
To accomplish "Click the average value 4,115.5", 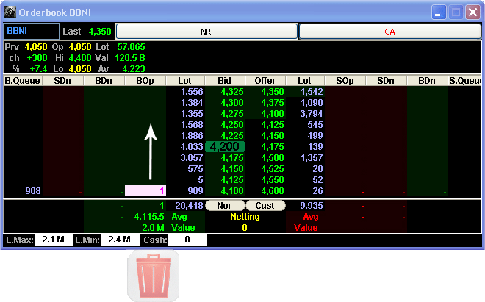I will point(149,217).
